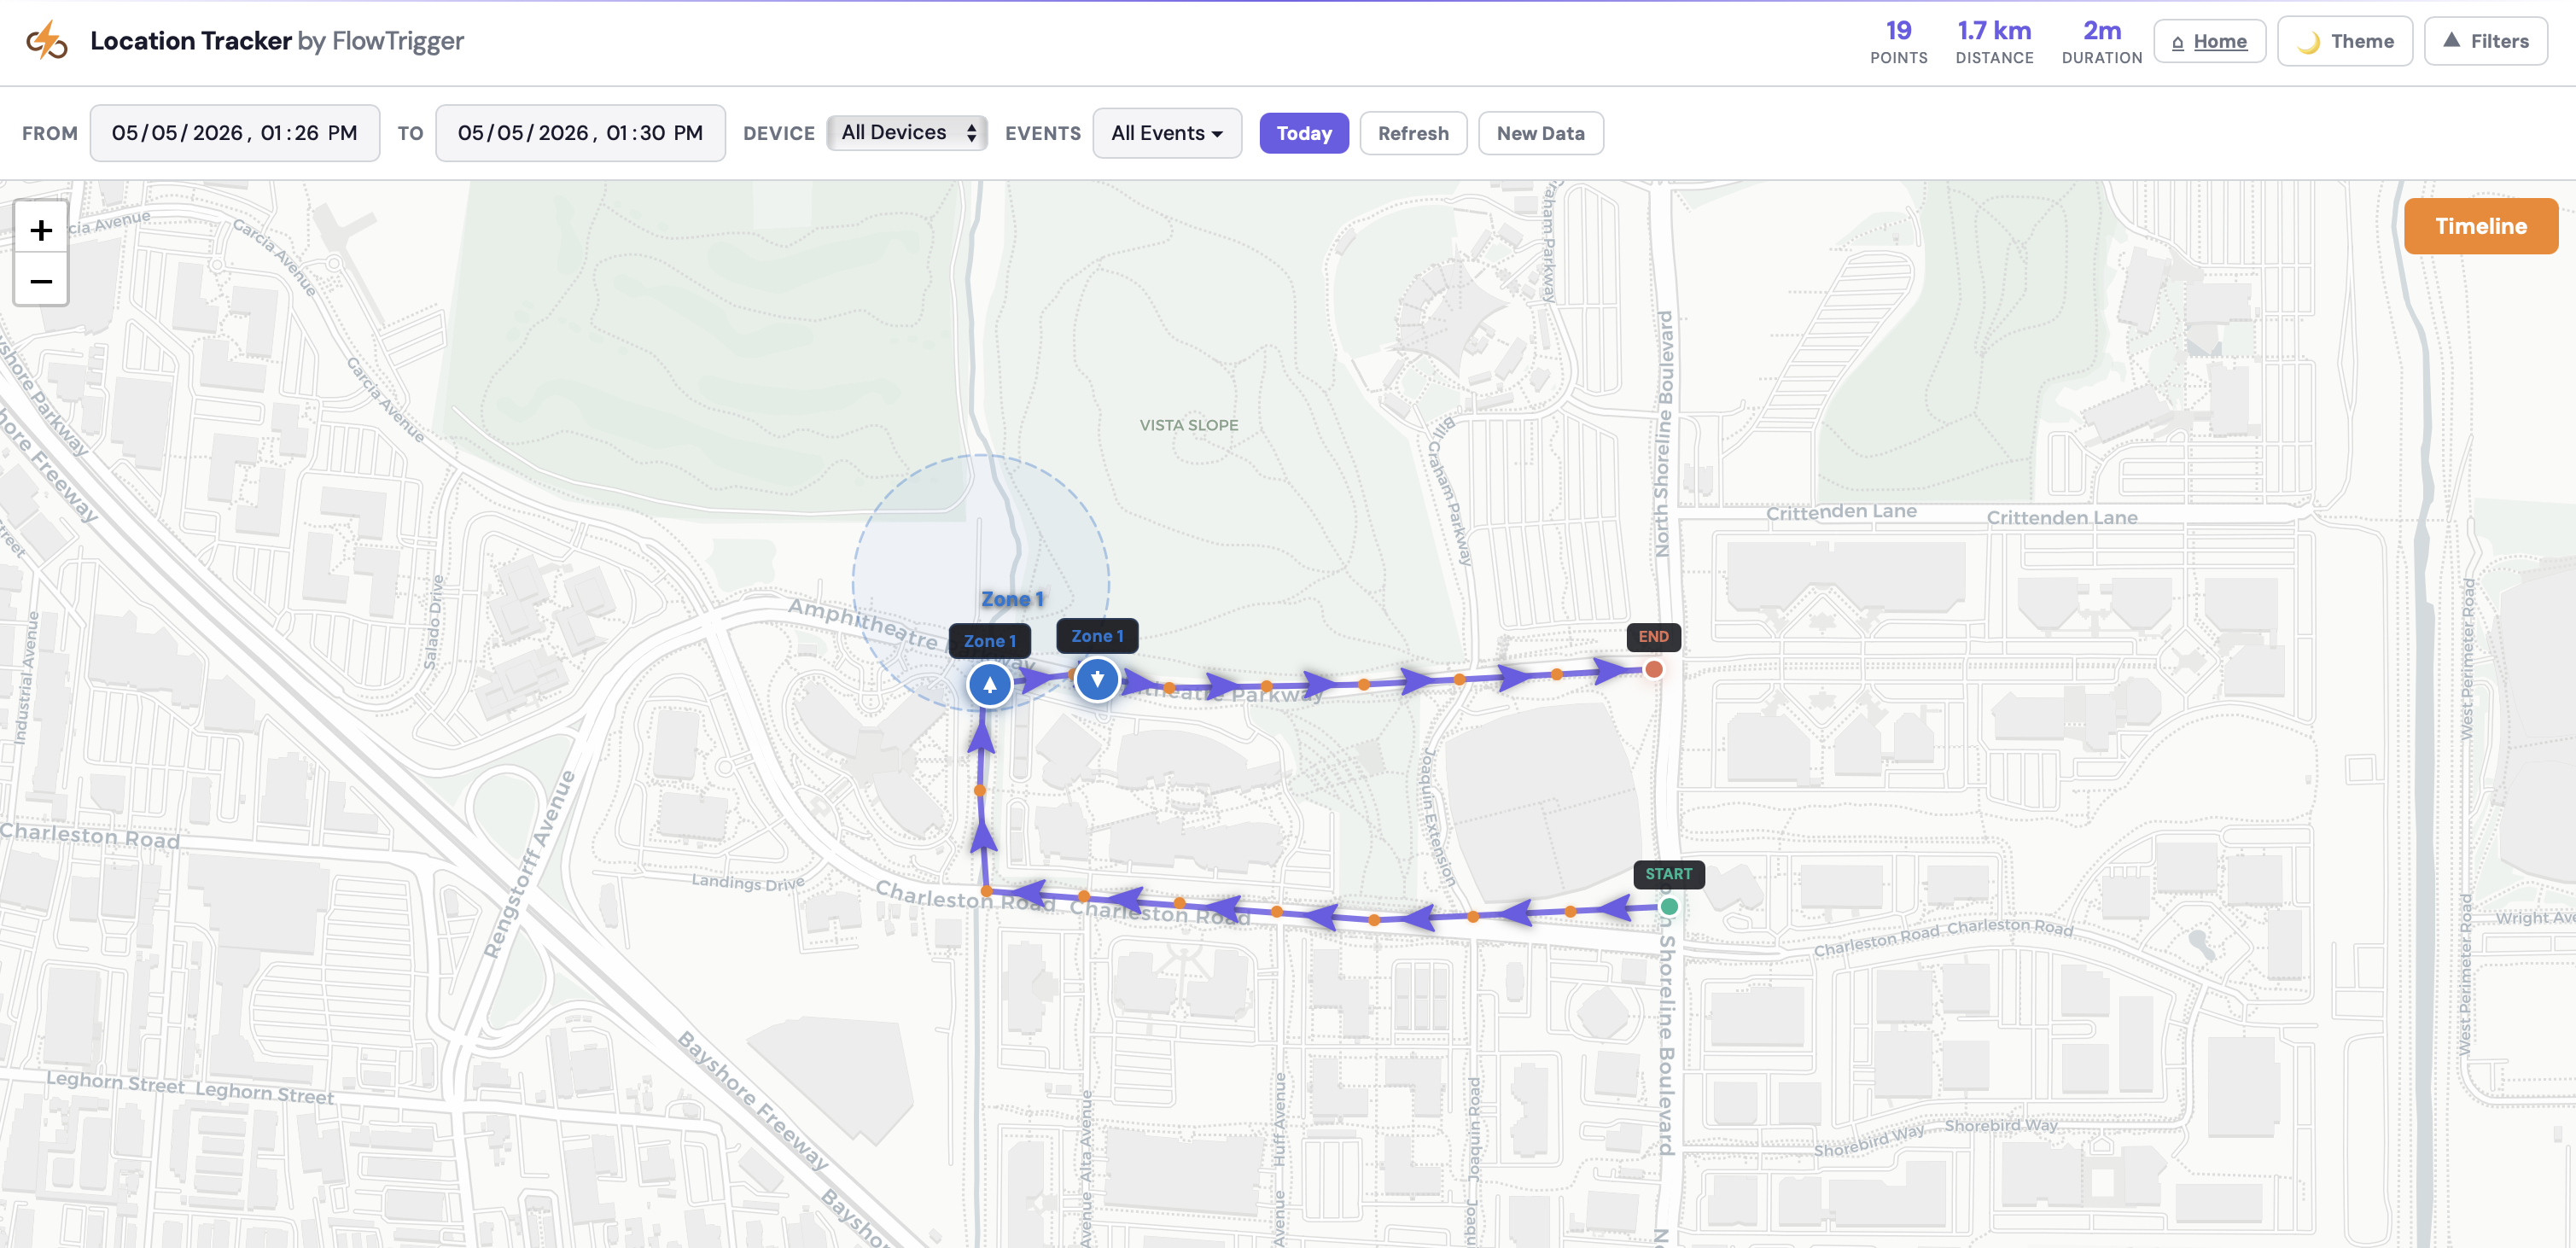
Task: Click the END label tag
Action: [1653, 637]
